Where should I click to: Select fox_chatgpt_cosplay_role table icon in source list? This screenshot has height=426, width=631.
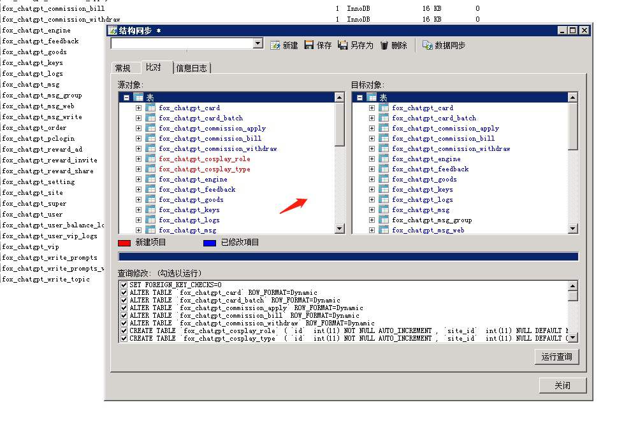tap(150, 159)
